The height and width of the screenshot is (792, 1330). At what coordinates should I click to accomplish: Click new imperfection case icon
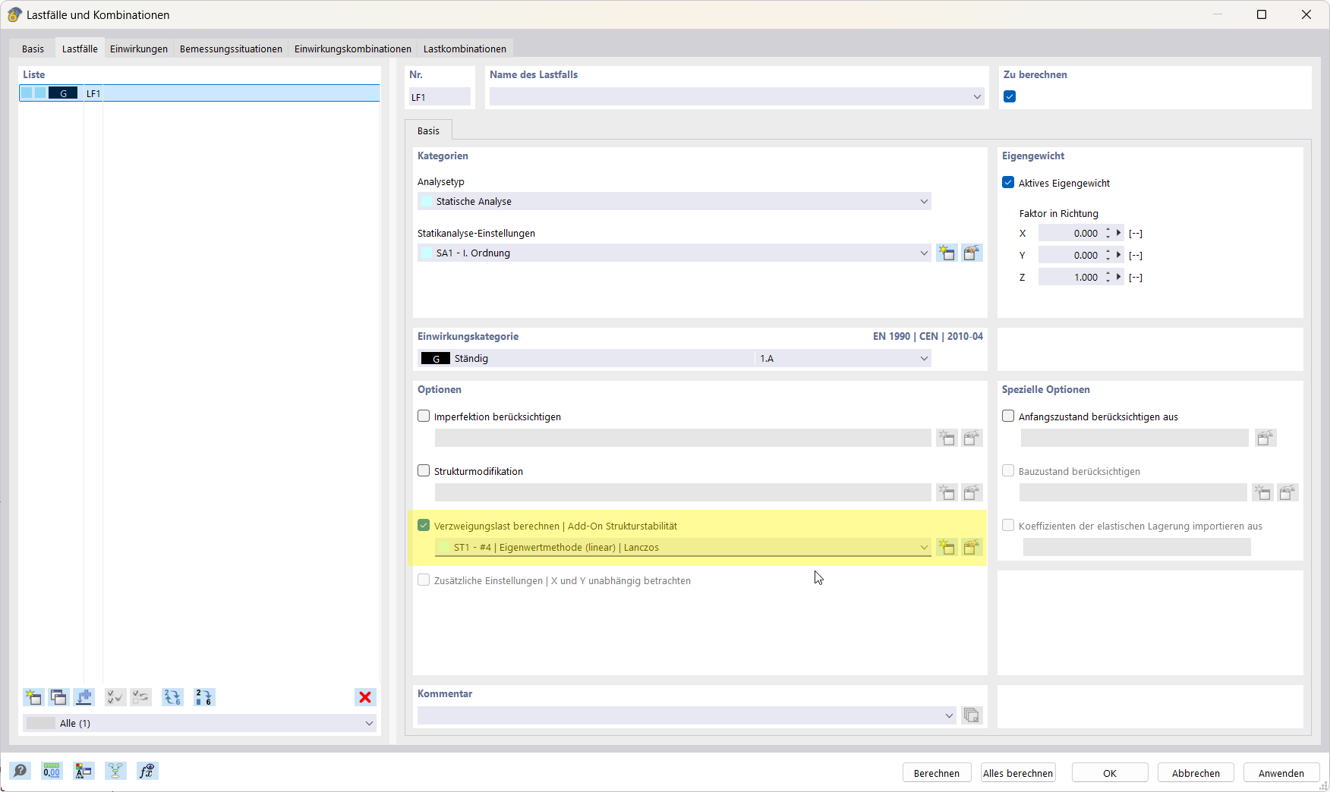coord(947,438)
